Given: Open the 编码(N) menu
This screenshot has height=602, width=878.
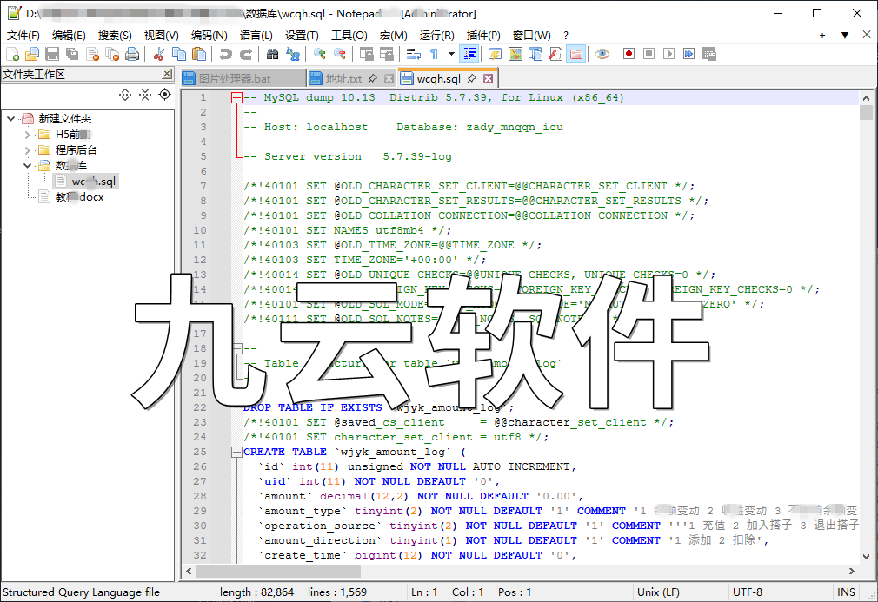Looking at the screenshot, I should [209, 36].
